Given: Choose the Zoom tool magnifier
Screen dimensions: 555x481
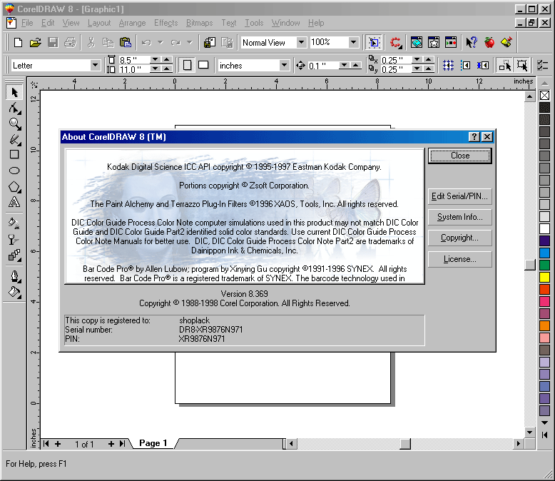Looking at the screenshot, I should click(14, 124).
